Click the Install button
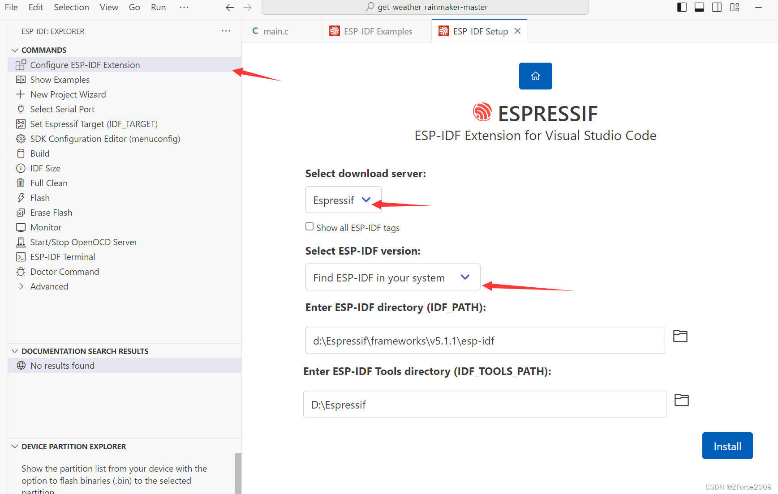 727,446
